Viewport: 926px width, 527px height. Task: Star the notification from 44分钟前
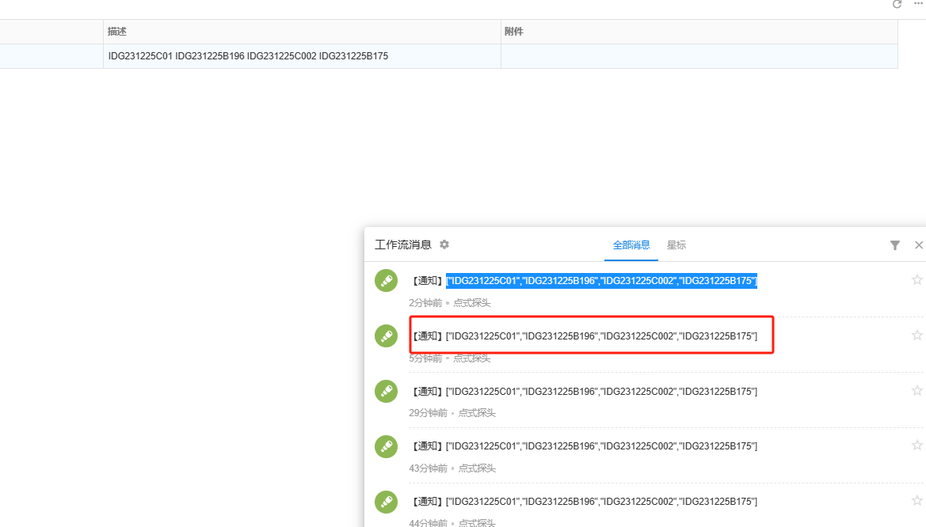916,501
